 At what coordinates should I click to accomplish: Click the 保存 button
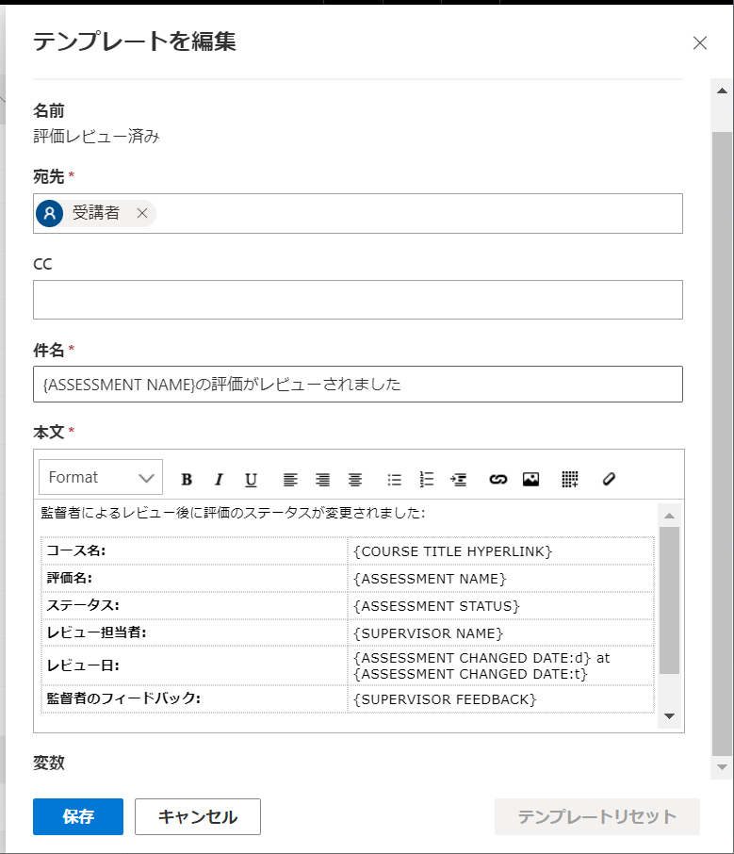click(78, 816)
